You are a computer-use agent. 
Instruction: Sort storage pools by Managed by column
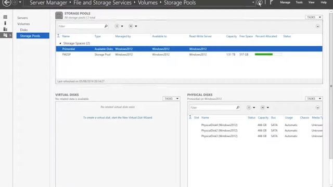pyautogui.click(x=123, y=36)
